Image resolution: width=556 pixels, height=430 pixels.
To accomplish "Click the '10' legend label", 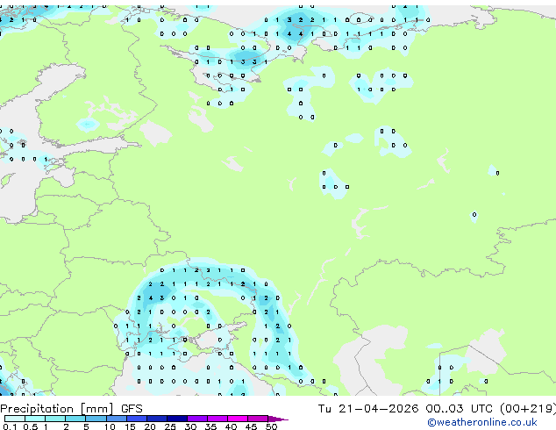I will [x=110, y=426].
